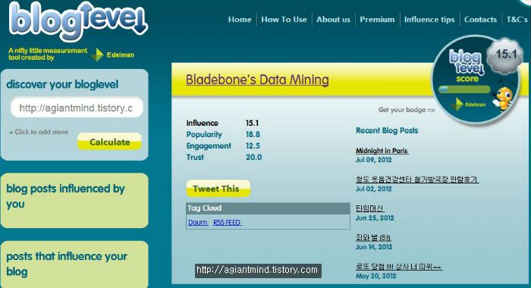Open the RSS FEED tag link
Screen dimensions: 531x288
[x=227, y=222]
